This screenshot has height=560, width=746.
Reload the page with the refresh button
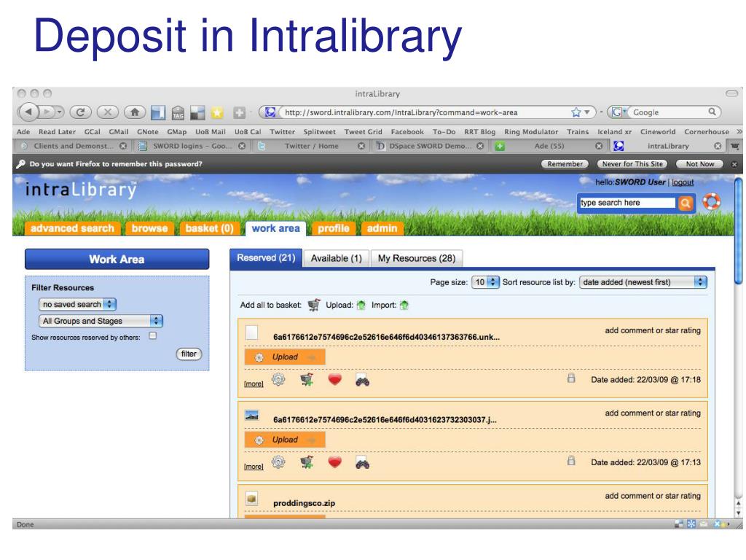(80, 112)
